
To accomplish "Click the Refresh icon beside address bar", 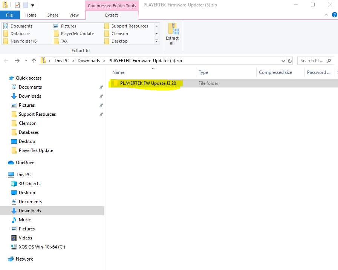I will [290, 61].
